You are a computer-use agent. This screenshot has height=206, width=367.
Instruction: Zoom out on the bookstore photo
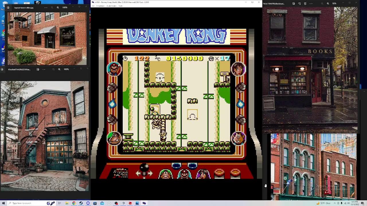[x=322, y=4]
